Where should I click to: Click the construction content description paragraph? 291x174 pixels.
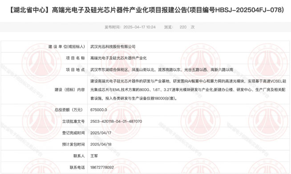click(x=188, y=90)
